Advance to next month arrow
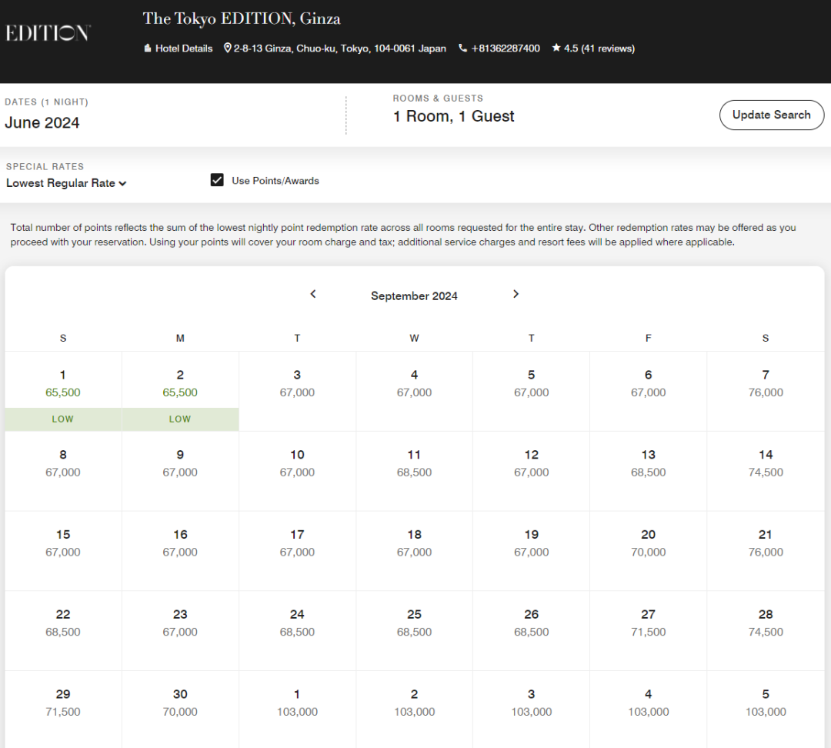Viewport: 831px width, 748px height. coord(516,294)
